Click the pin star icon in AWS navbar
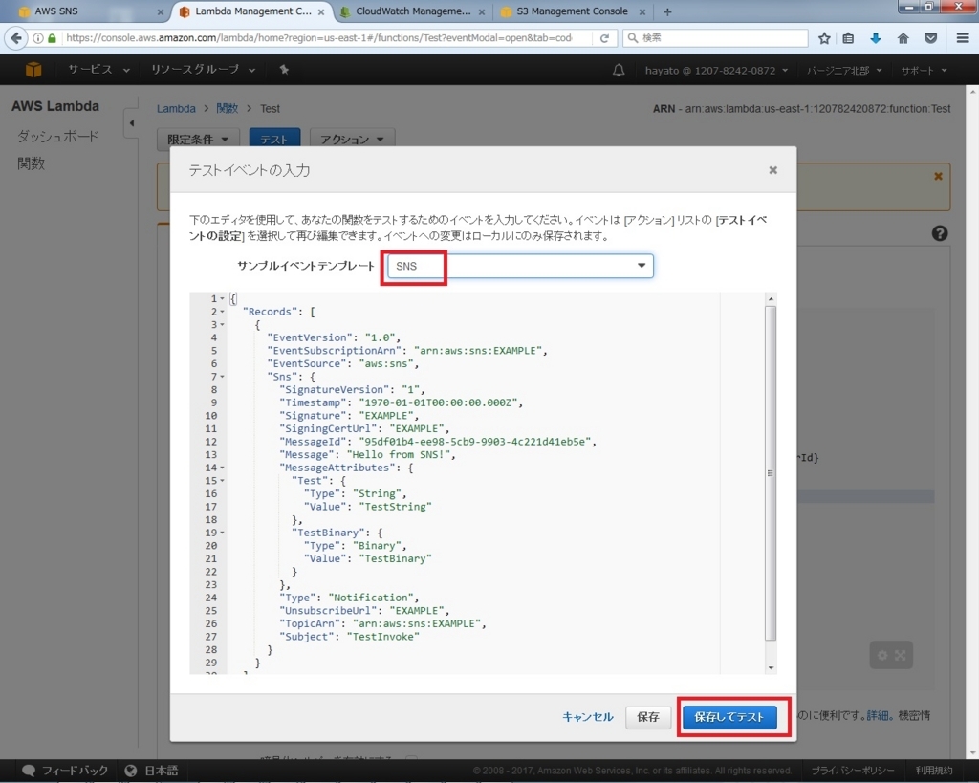 tap(284, 70)
